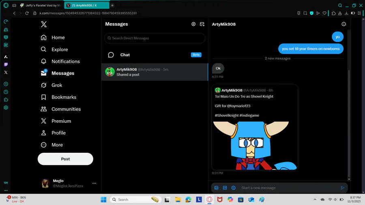The image size is (365, 205).
Task: Click the heart bookmark icon in toolbar
Action: tap(324, 13)
